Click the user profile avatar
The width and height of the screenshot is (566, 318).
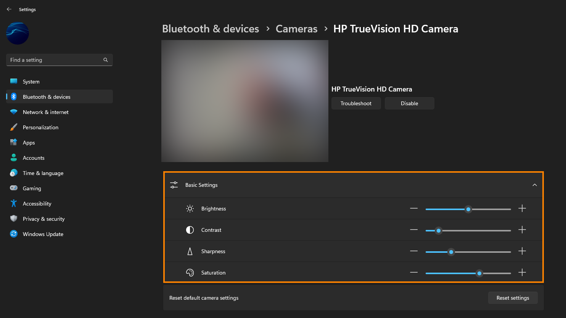tap(18, 33)
